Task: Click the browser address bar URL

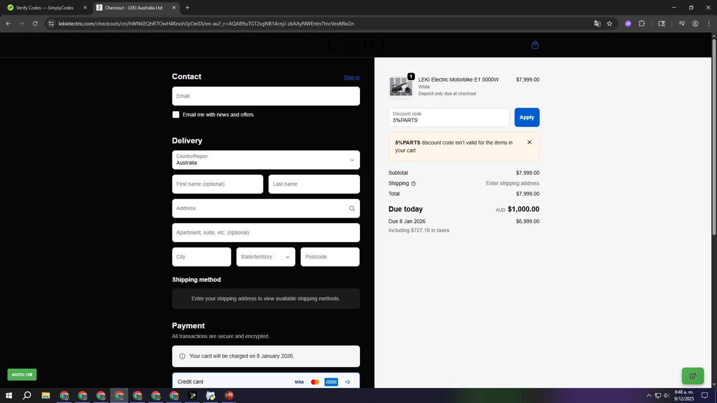Action: point(206,23)
